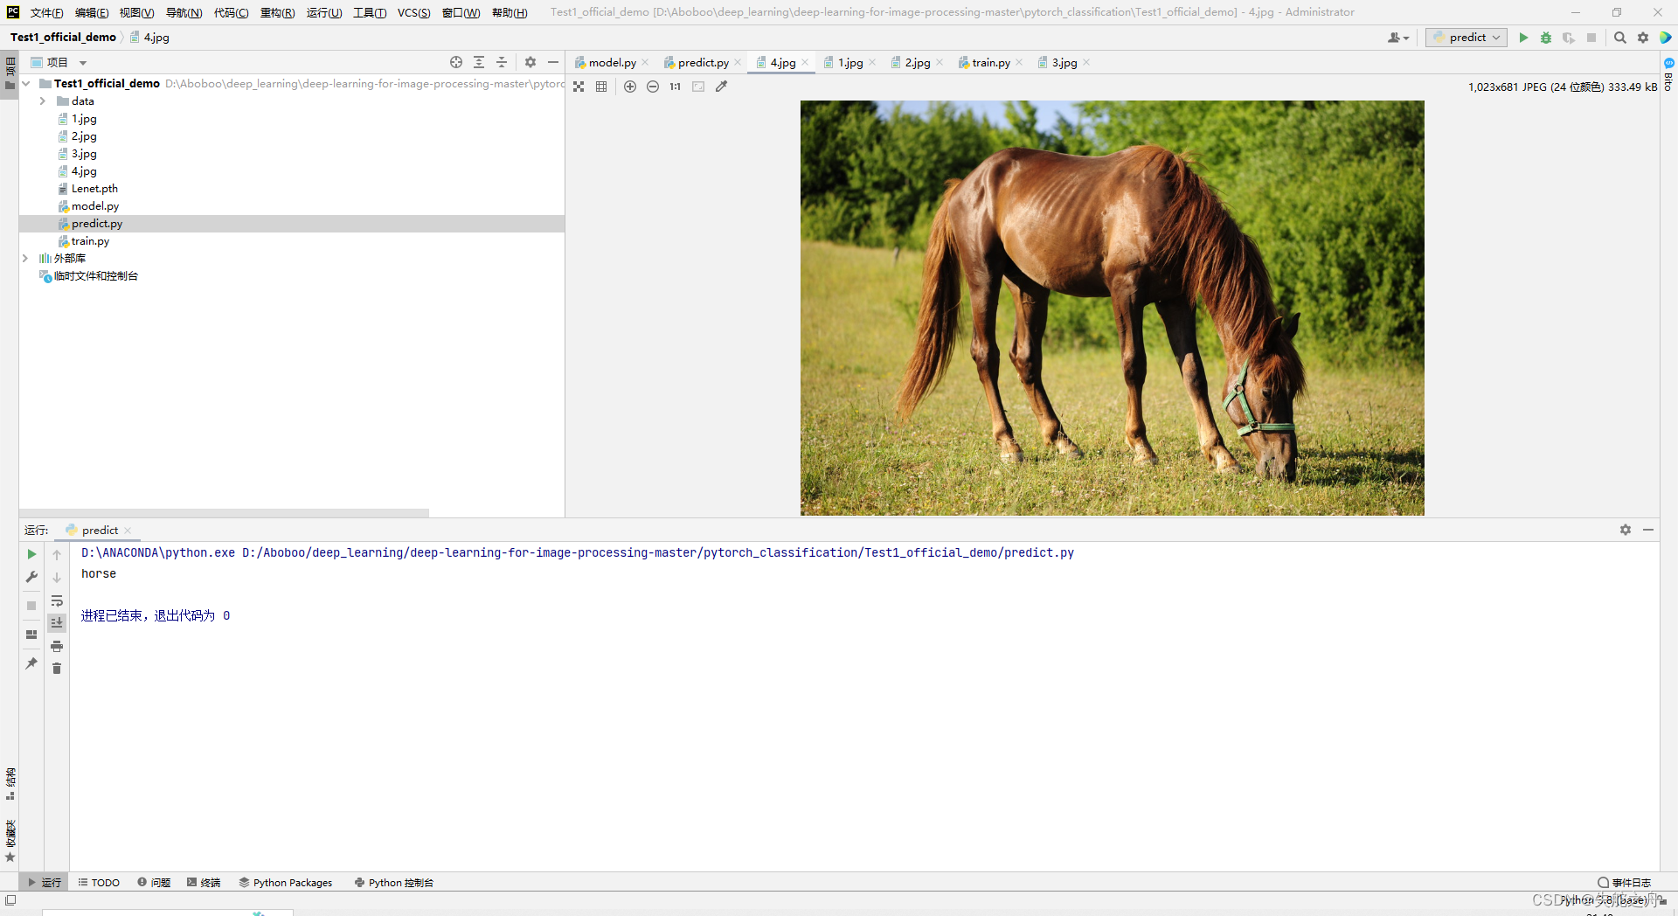Open the 终端 terminal tool window
The height and width of the screenshot is (916, 1678).
pyautogui.click(x=204, y=883)
